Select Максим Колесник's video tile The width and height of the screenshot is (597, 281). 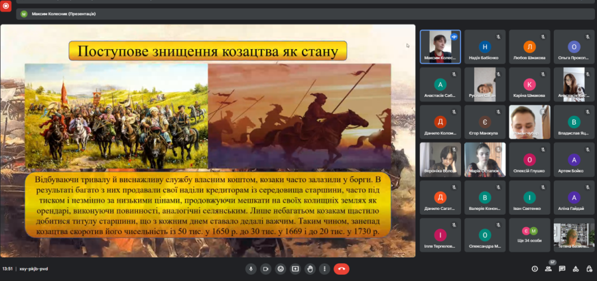[x=440, y=47]
